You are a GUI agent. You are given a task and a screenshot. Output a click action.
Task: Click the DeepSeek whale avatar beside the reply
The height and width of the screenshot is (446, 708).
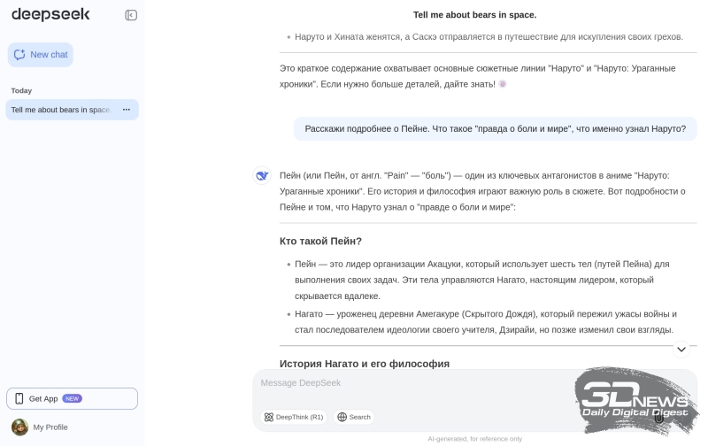[262, 175]
